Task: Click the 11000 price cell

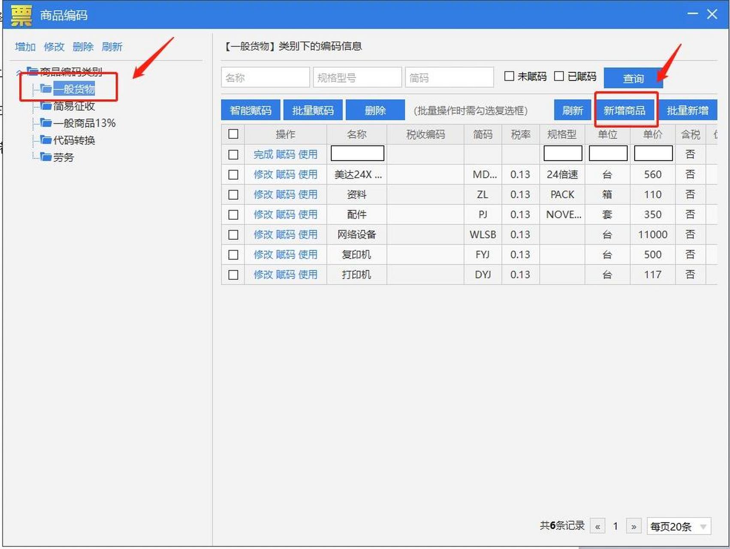Action: pyautogui.click(x=653, y=235)
